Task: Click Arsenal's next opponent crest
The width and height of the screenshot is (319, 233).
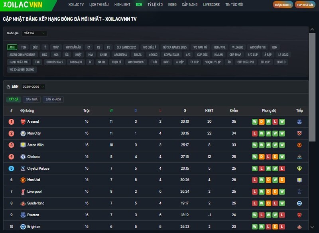Action: [299, 121]
